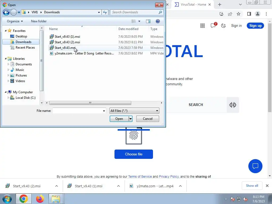This screenshot has height=204, width=272.
Task: Select Downloads in the navigation pane
Action: point(23,42)
